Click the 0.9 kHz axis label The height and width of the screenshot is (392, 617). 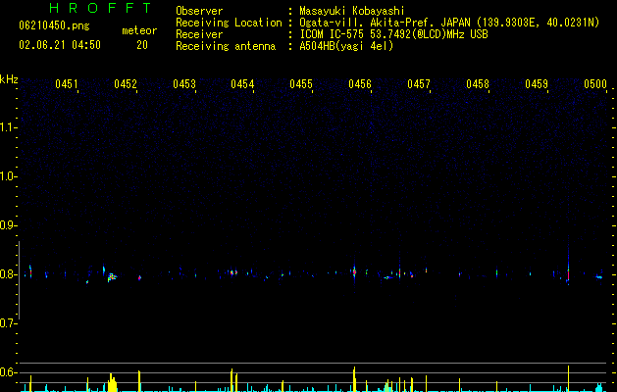click(9, 225)
